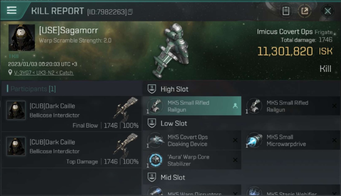
Task: Open Dark Caille Top Damage entry
Action: tap(71, 150)
